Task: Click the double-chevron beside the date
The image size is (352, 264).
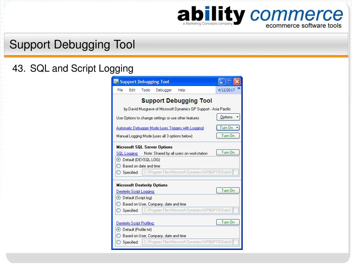Action: pyautogui.click(x=239, y=88)
